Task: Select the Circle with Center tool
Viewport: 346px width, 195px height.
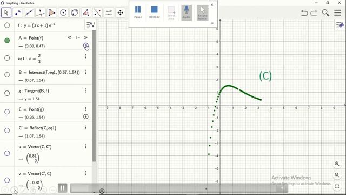Action: point(63,12)
